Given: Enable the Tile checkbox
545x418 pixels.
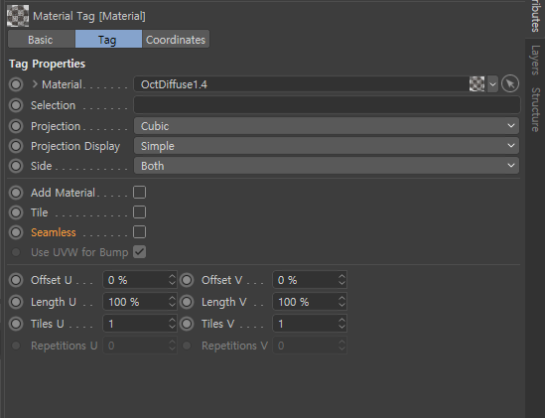Looking at the screenshot, I should coord(139,212).
